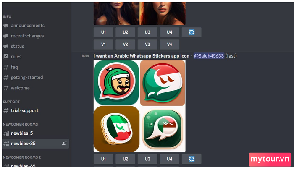Click the refresh icon under the portrait images
The width and height of the screenshot is (294, 170).
coord(192,32)
